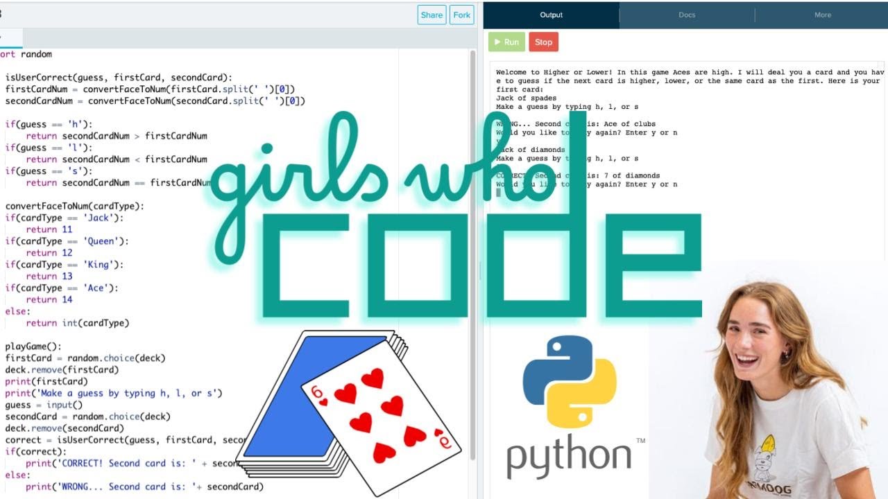Switch to the Output tab
The width and height of the screenshot is (888, 499).
(552, 15)
